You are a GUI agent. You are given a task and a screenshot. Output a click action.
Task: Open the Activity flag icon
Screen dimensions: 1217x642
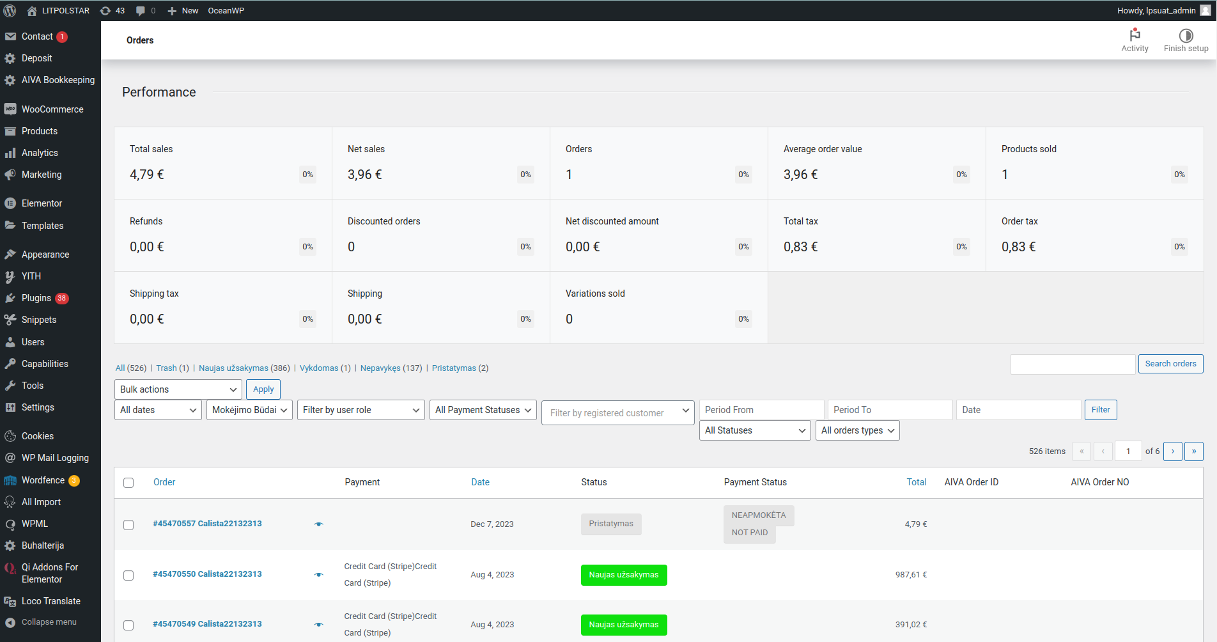[1135, 35]
